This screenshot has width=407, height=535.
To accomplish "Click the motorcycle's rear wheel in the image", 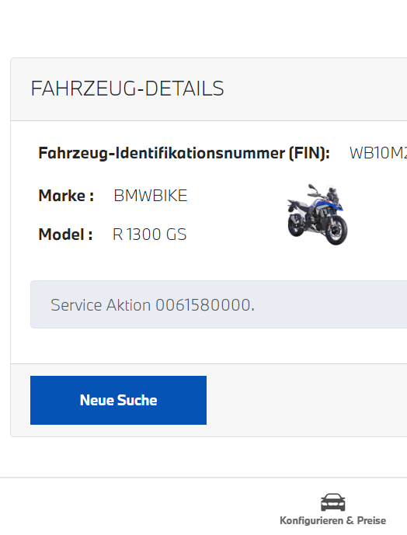I will (x=296, y=224).
